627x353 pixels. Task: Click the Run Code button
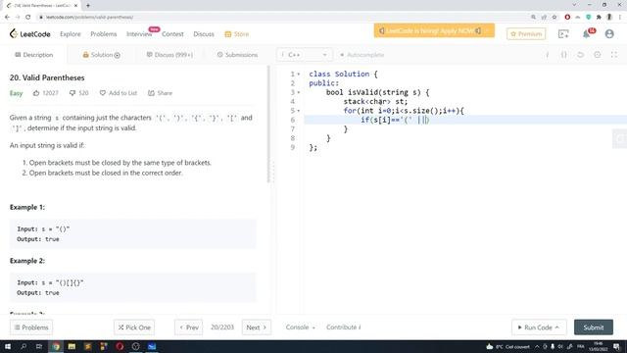538,328
